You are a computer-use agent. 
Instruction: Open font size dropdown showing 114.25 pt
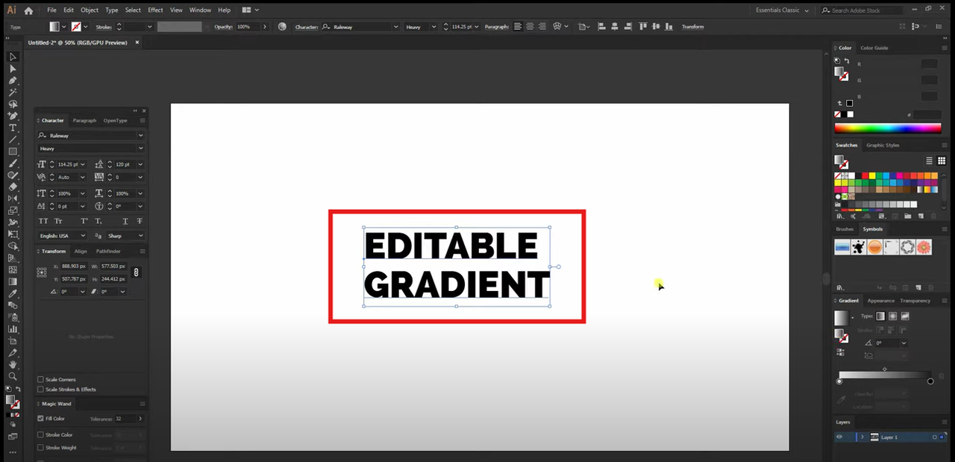(x=82, y=164)
